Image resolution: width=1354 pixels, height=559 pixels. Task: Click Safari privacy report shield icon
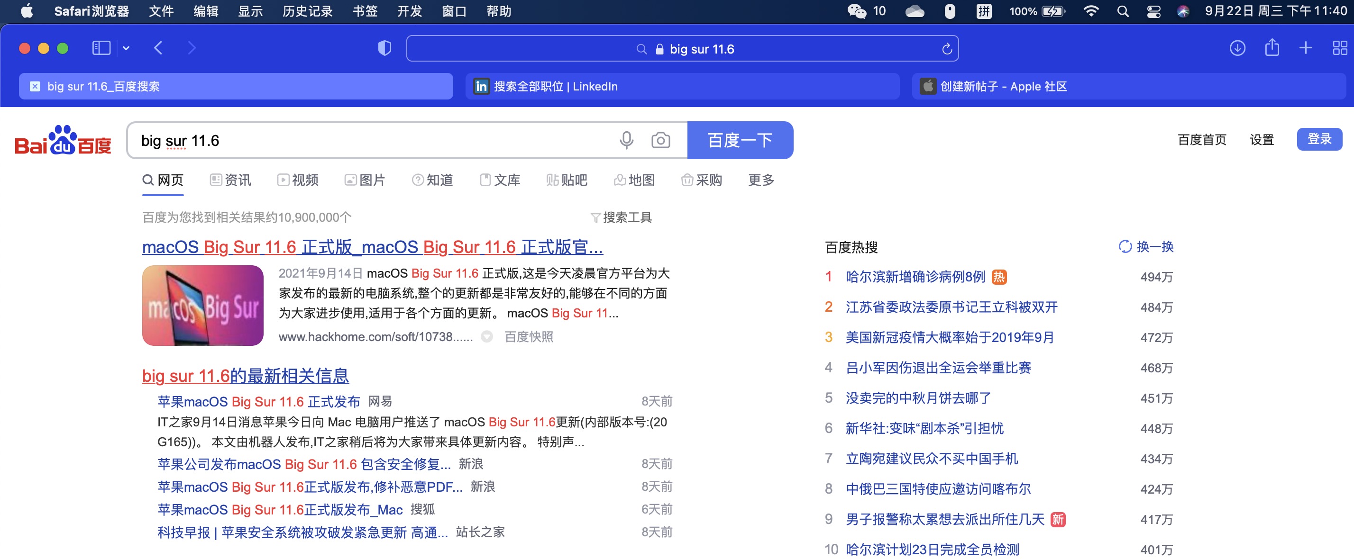[x=384, y=48]
